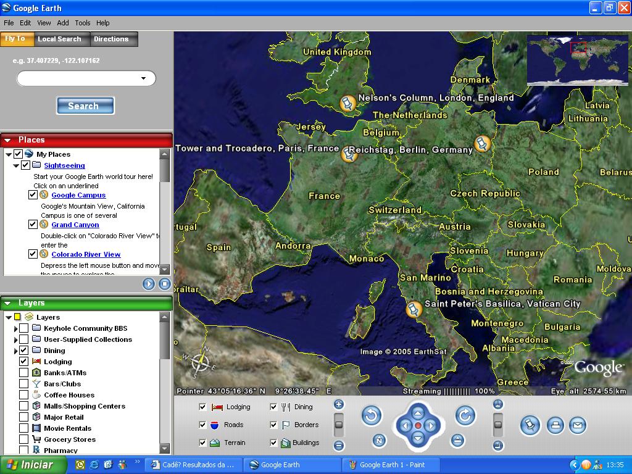The image size is (632, 474).
Task: Click the tilt up button above the tilt slider
Action: click(498, 404)
